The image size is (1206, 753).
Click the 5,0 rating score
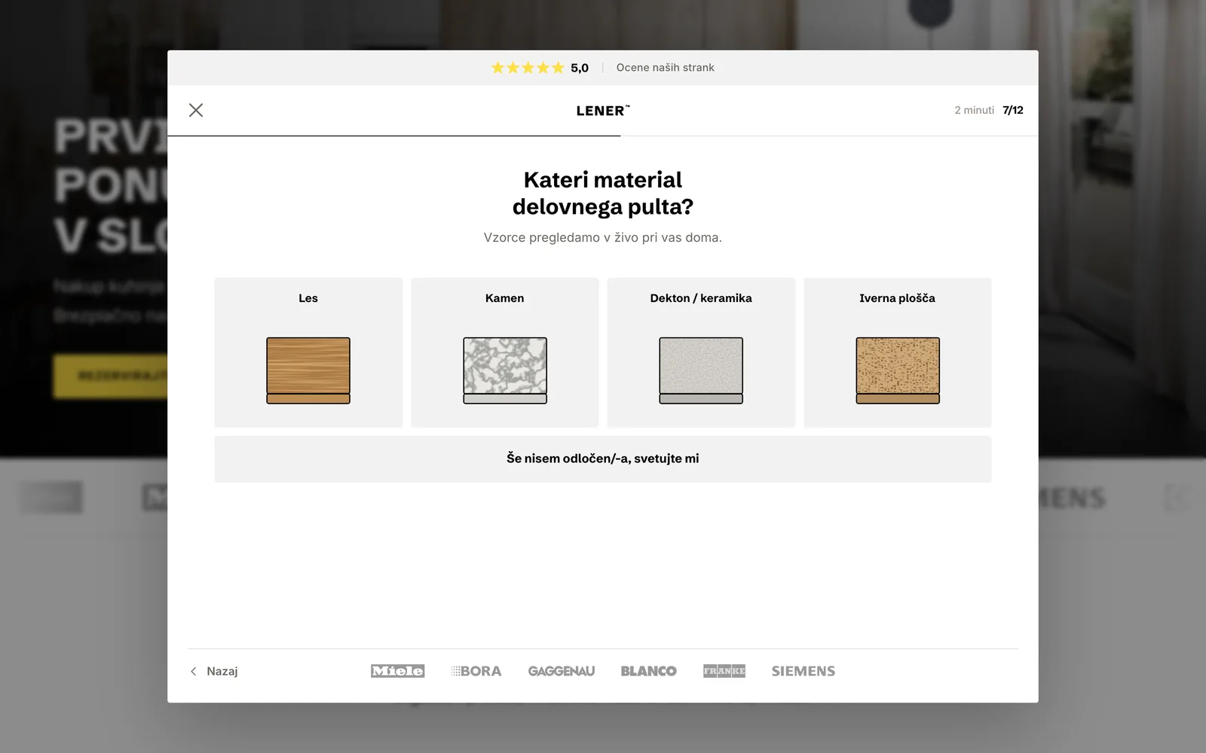[x=580, y=68]
